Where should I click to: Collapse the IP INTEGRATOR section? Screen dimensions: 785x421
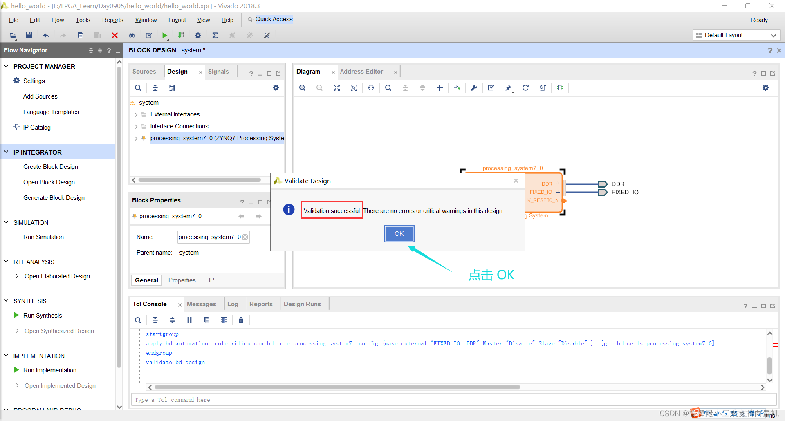(x=6, y=152)
